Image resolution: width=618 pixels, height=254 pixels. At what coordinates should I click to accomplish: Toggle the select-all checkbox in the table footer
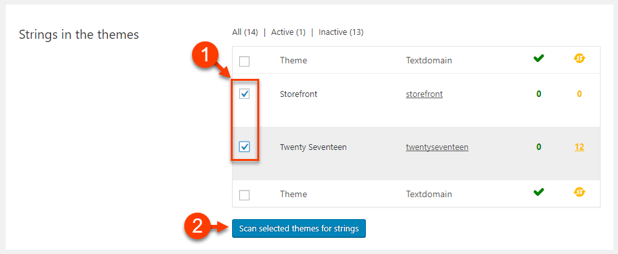click(x=245, y=195)
